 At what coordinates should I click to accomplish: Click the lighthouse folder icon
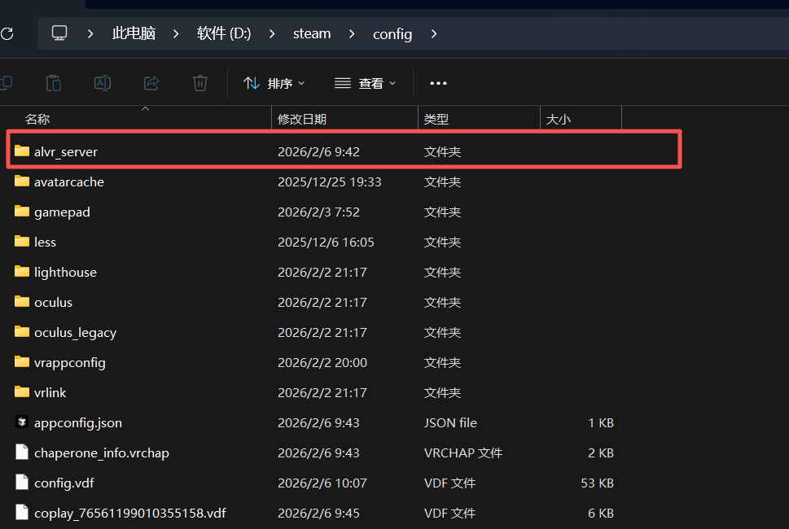click(22, 272)
